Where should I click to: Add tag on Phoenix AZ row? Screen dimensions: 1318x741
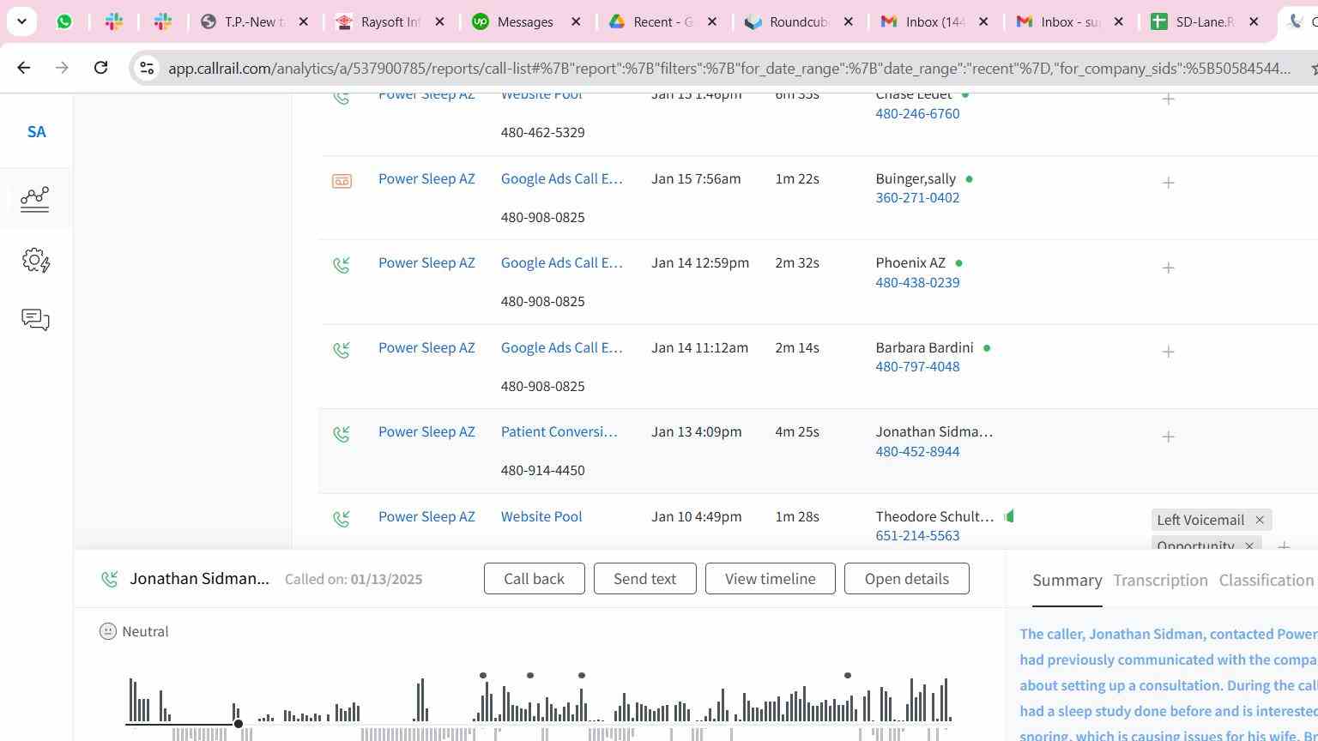1168,268
